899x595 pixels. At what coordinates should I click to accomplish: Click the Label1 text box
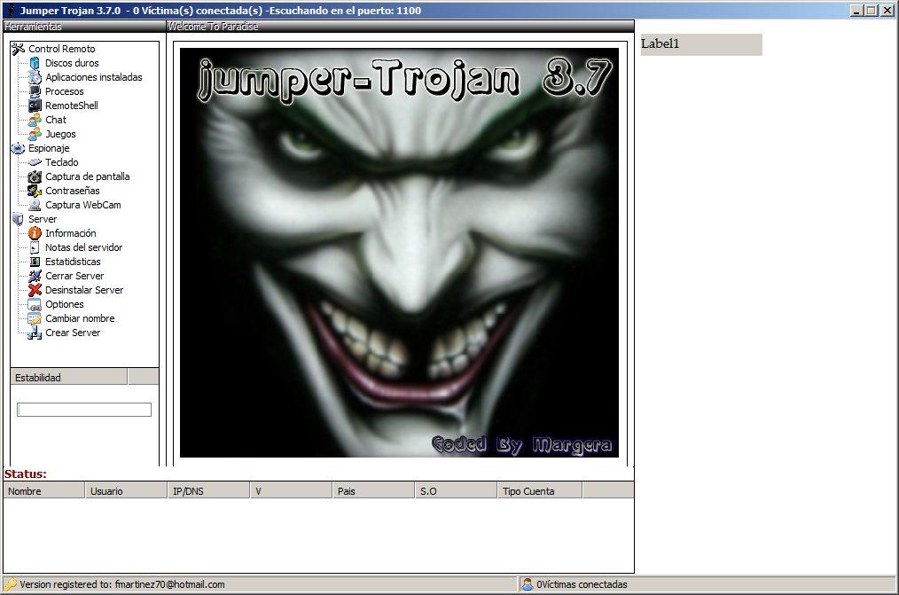pos(701,44)
